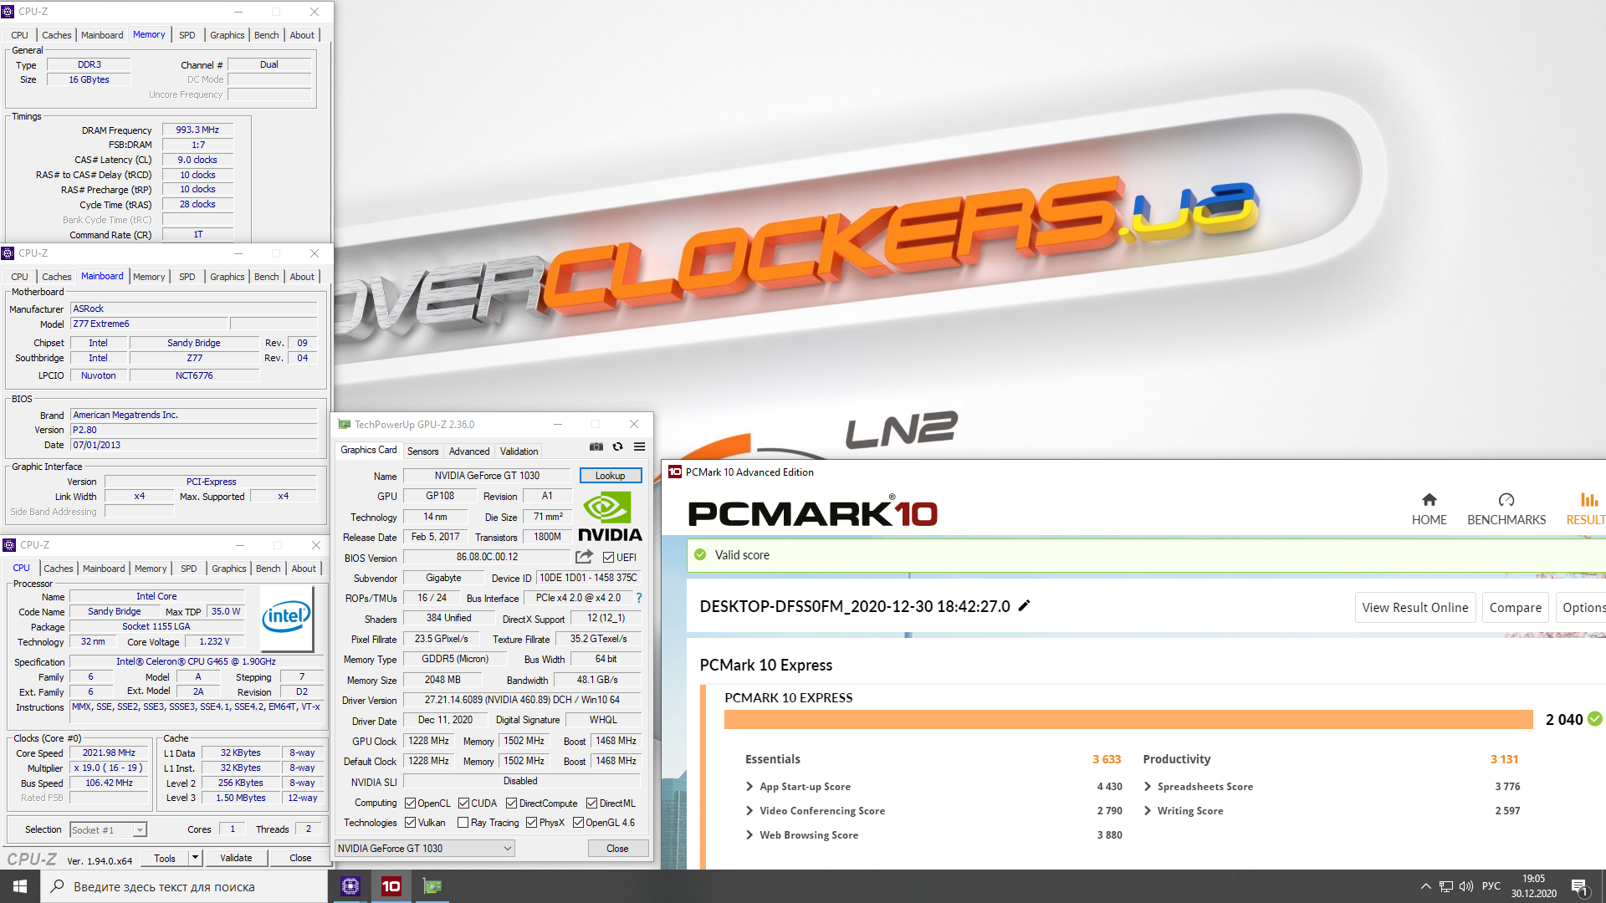
Task: Open CPU-Z Tools dropdown arrow
Action: [x=195, y=858]
